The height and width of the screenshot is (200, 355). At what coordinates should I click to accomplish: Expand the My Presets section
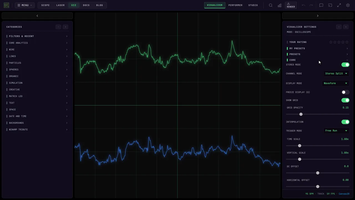pyautogui.click(x=318, y=48)
